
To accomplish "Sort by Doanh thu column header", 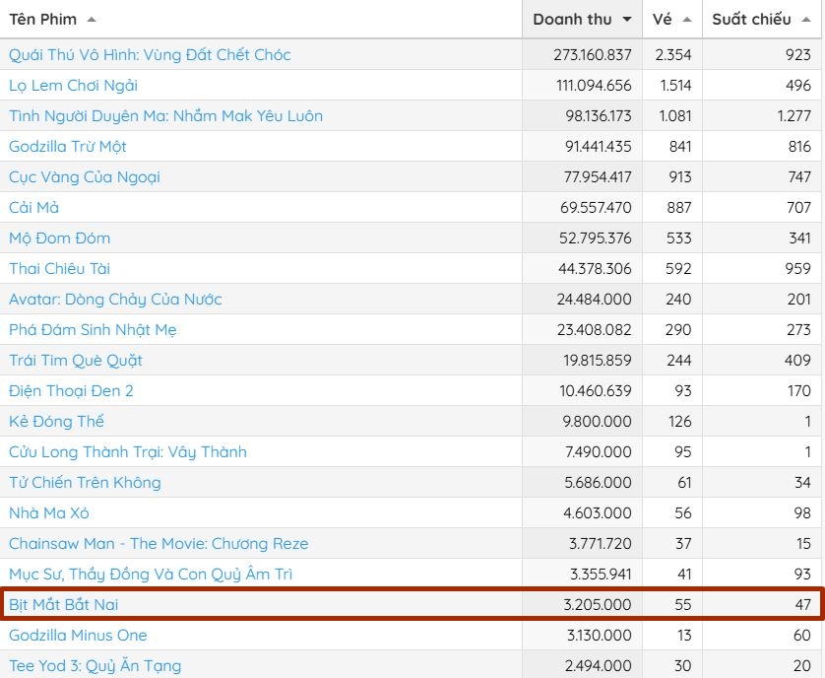I will tap(572, 20).
